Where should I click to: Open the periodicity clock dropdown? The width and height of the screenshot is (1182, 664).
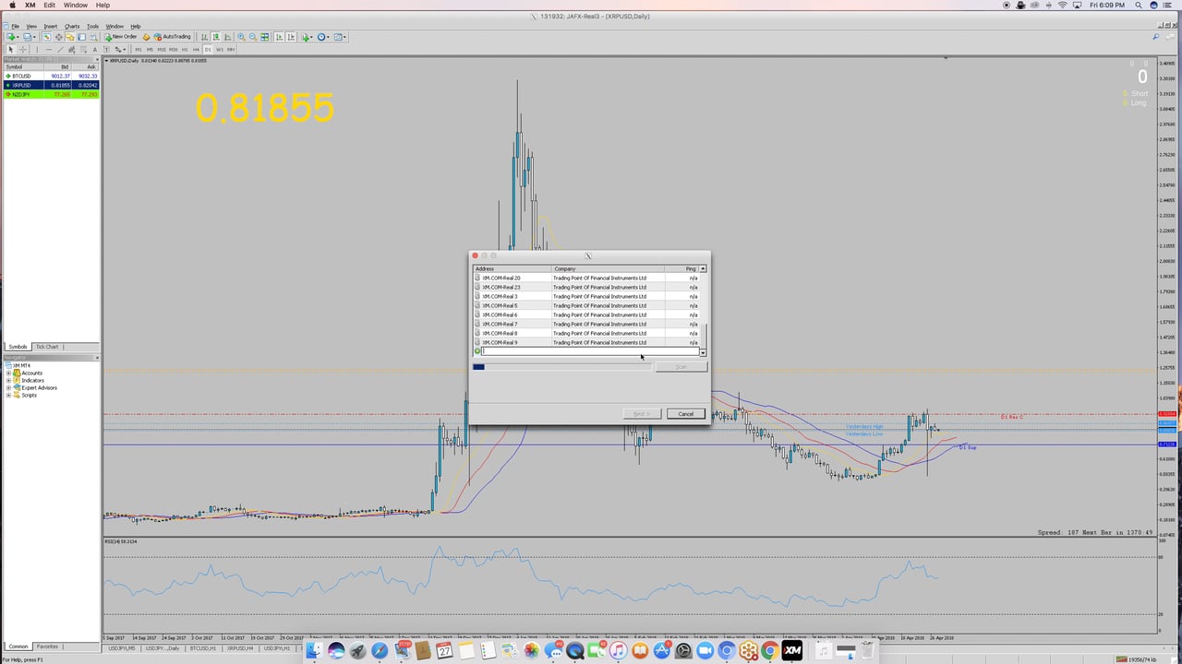pyautogui.click(x=323, y=37)
